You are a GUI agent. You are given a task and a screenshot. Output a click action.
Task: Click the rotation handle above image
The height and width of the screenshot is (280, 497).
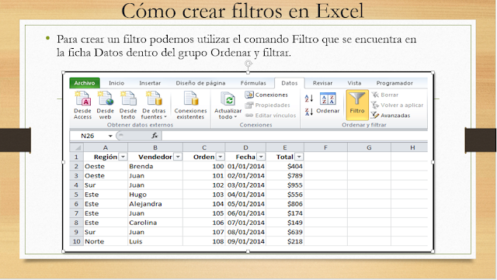click(248, 64)
